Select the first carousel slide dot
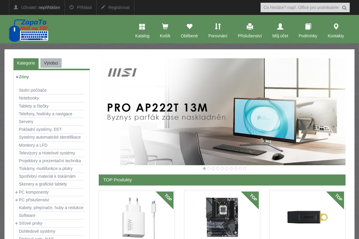The height and width of the screenshot is (239, 359). point(204,168)
